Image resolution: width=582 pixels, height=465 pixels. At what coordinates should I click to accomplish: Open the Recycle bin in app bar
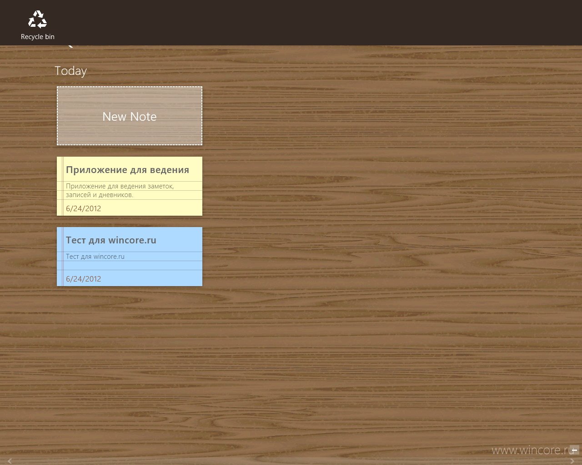pyautogui.click(x=37, y=25)
